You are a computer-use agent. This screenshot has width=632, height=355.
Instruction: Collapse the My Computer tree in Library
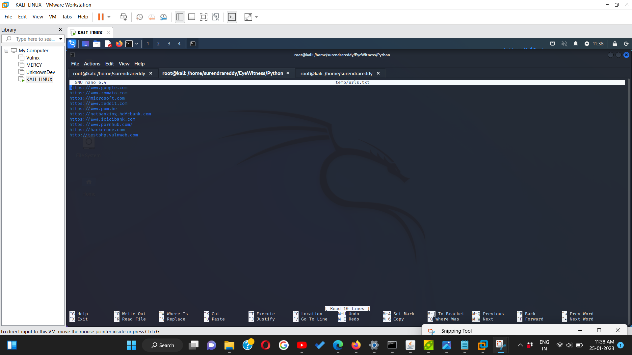coord(6,50)
